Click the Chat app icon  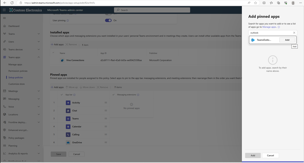(x=68, y=111)
